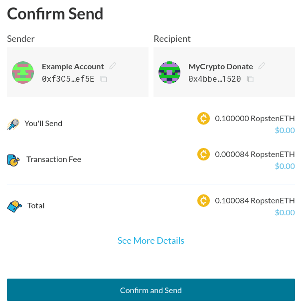The image size is (303, 308).
Task: Click the Transaction Fee document icon
Action: 13,160
